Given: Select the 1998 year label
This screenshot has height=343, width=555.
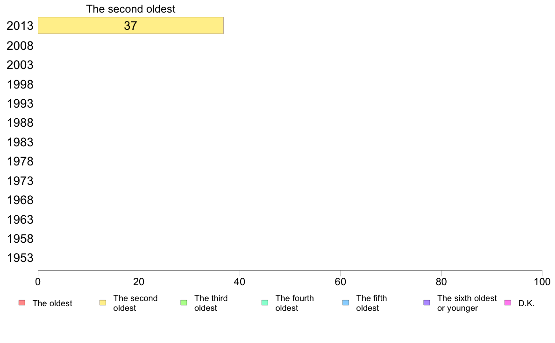Looking at the screenshot, I should [x=20, y=84].
